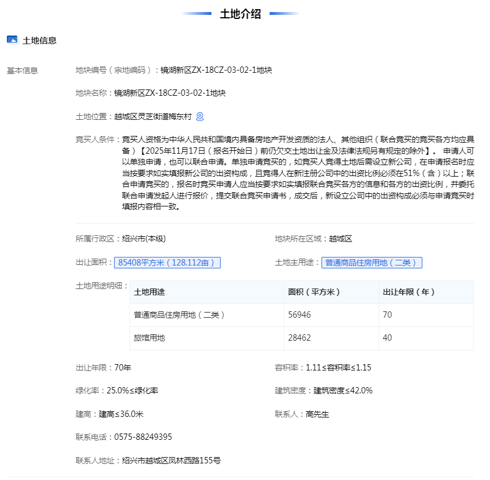Click the location text 越城区灵芝街道梅东村
This screenshot has width=490, height=480.
tap(153, 116)
